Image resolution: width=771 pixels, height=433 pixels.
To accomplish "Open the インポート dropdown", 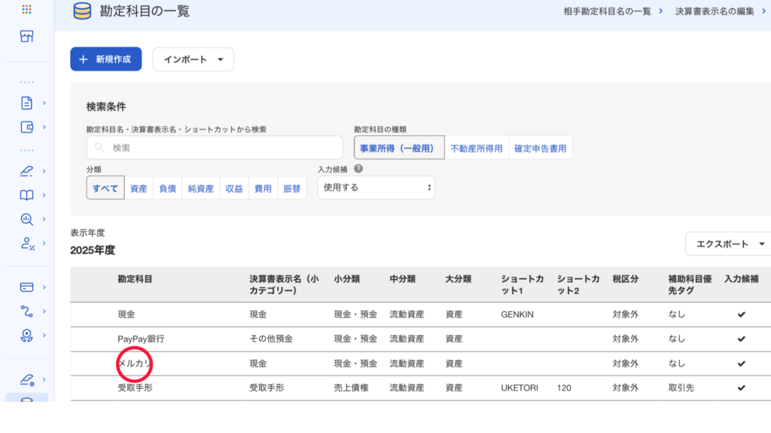I will click(194, 59).
